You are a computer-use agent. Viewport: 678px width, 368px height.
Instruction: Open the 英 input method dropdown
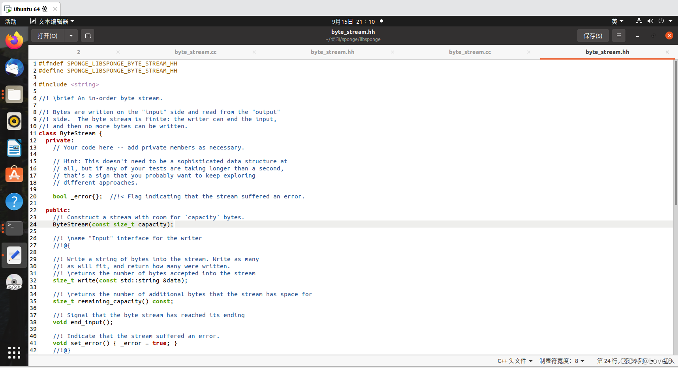point(618,21)
